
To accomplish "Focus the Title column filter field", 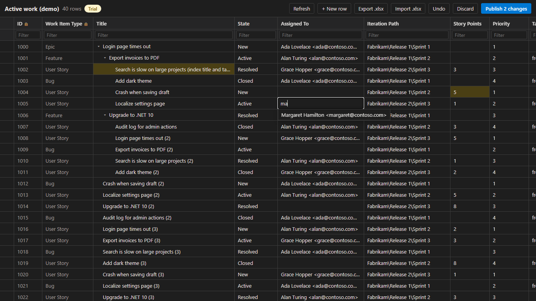I will coord(164,35).
